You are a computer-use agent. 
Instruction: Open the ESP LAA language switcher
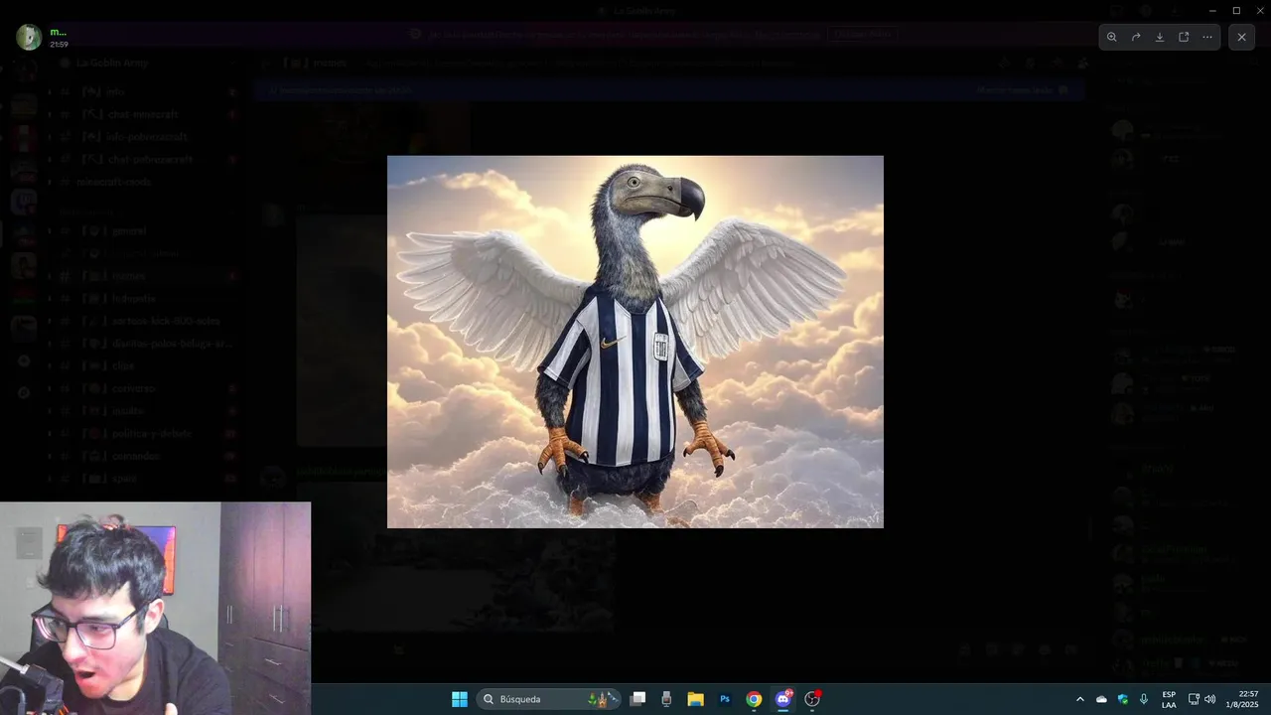1169,699
